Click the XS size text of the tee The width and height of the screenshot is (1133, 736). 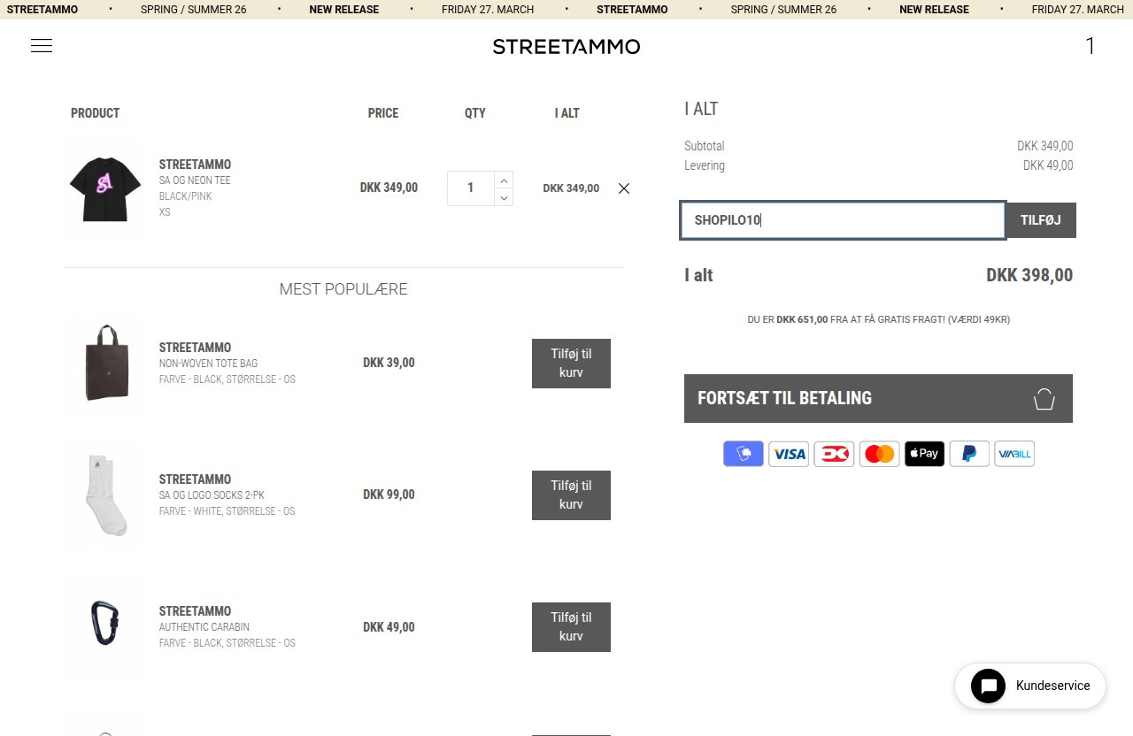[165, 212]
